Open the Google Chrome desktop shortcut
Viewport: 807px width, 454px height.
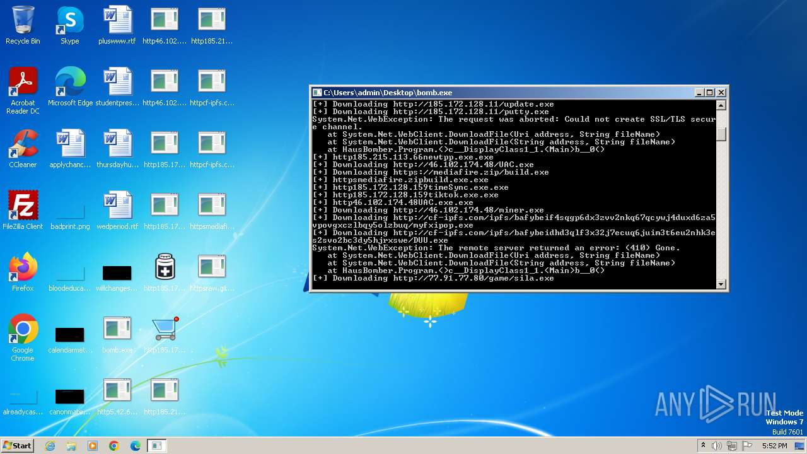[x=23, y=339]
